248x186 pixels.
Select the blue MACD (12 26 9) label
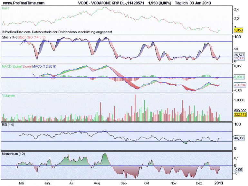point(44,66)
